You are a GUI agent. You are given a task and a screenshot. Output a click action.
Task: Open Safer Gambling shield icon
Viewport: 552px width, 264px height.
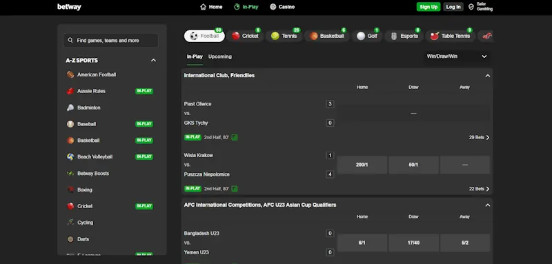pyautogui.click(x=471, y=7)
